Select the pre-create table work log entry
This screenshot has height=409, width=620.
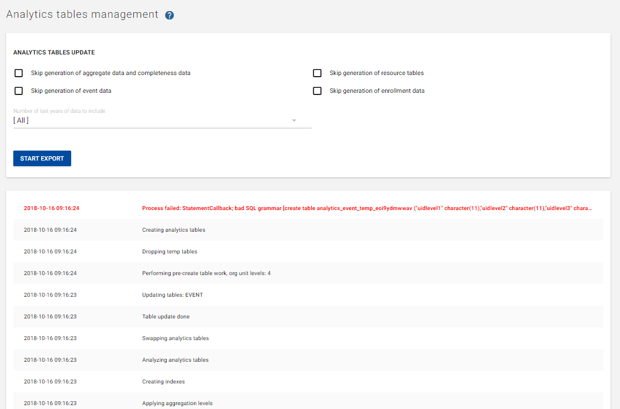(206, 273)
